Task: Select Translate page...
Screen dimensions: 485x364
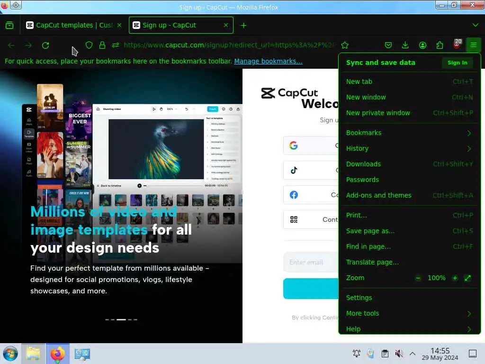Action: pyautogui.click(x=410, y=262)
